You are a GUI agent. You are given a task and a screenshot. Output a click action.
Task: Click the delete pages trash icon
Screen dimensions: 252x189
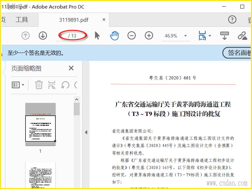pyautogui.click(x=39, y=85)
